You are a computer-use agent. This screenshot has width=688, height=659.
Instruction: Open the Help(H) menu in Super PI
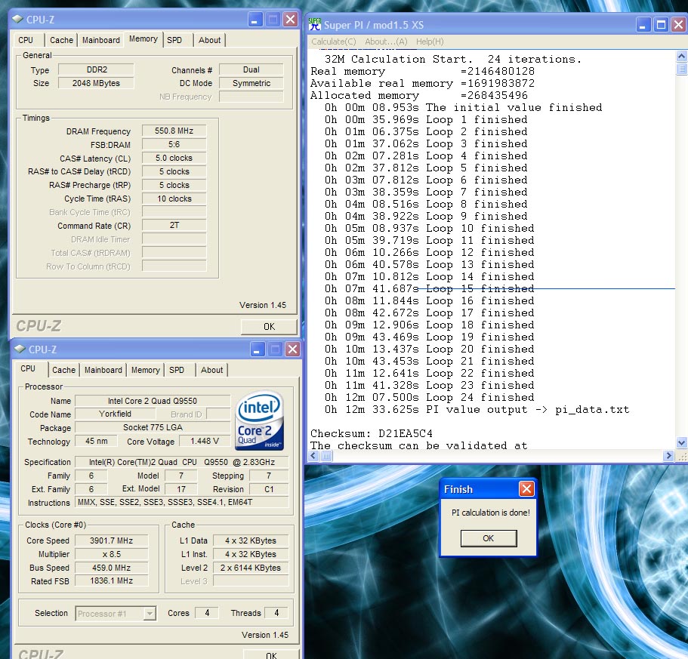click(430, 42)
